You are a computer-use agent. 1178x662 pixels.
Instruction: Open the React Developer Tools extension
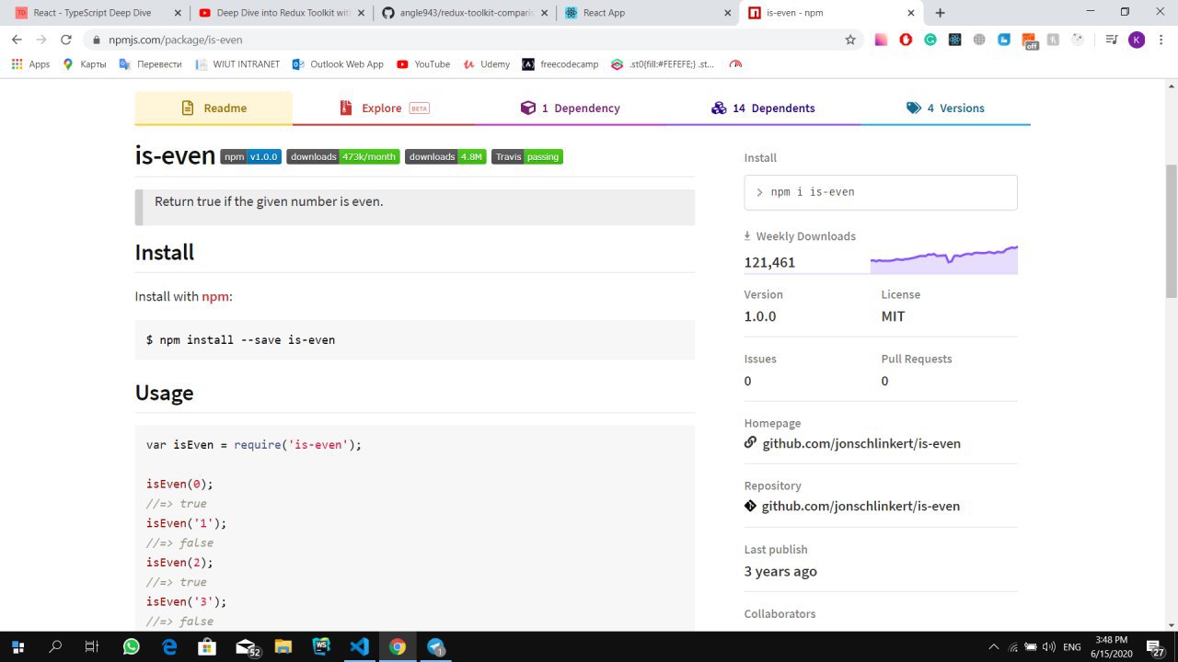pos(955,40)
